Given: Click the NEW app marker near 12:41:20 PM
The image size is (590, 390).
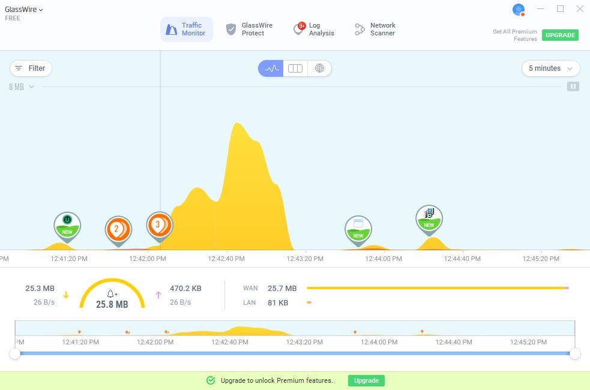Looking at the screenshot, I should point(67,227).
